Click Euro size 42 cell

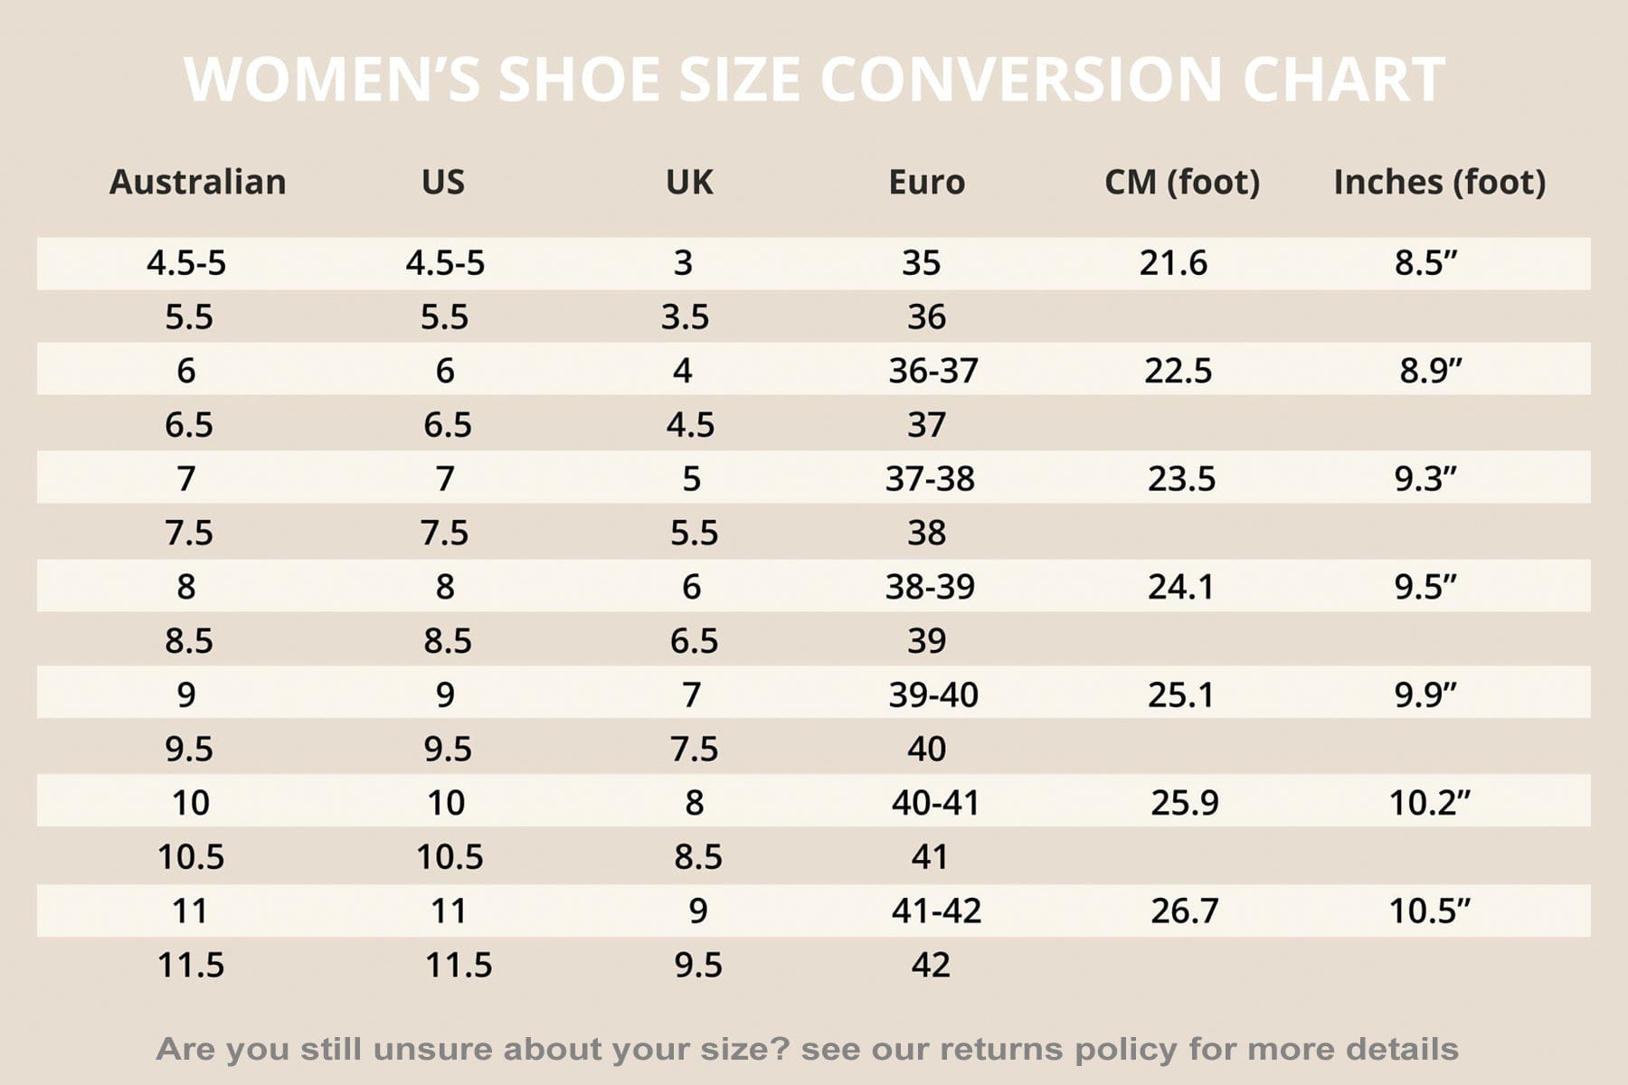930,965
